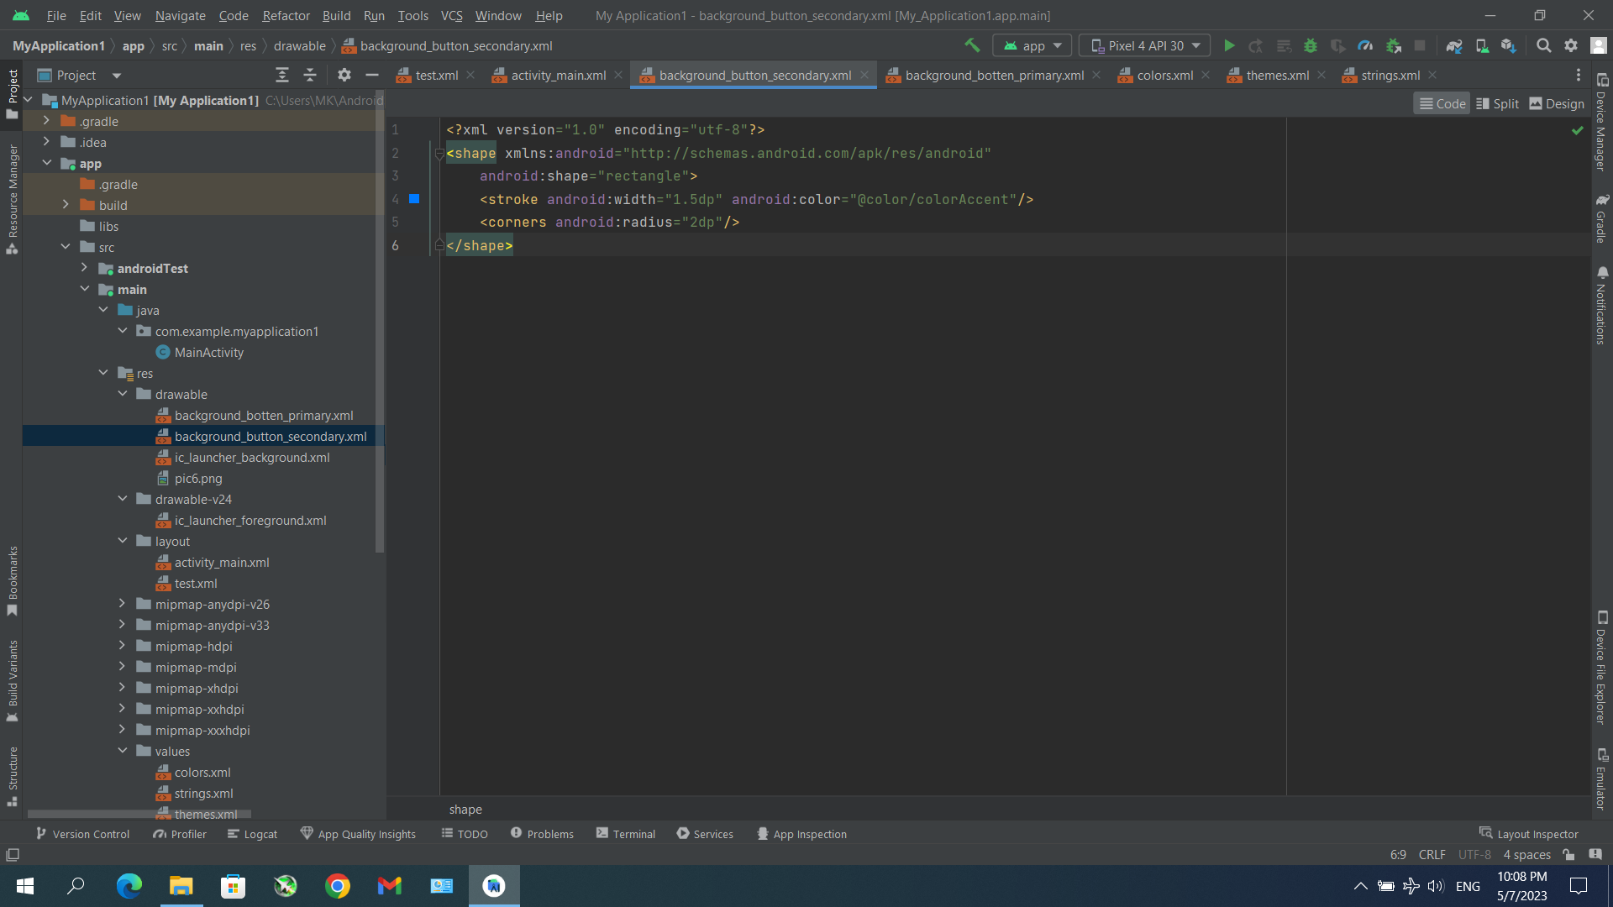
Task: Open the Pixel 4 API 30 device dropdown
Action: tap(1144, 45)
